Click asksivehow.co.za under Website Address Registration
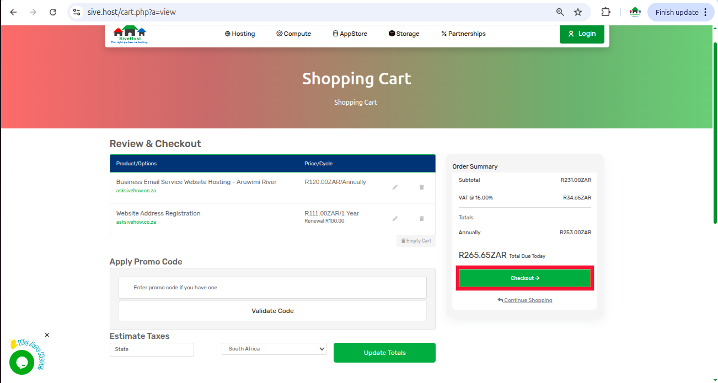 click(136, 222)
